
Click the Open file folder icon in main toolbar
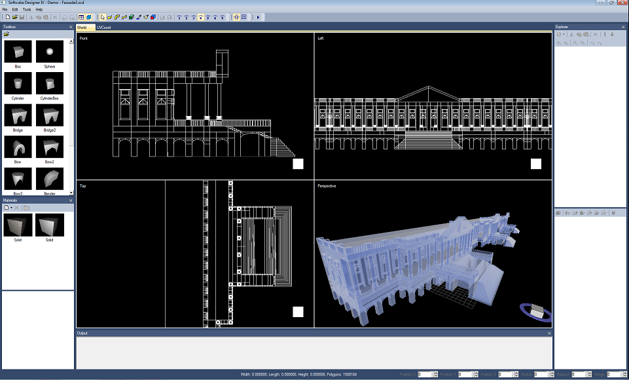pos(14,16)
